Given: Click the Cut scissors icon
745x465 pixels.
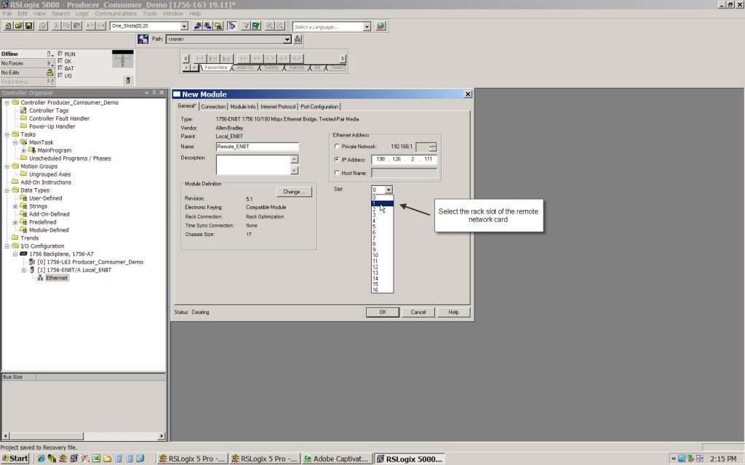Looking at the screenshot, I should (x=56, y=26).
